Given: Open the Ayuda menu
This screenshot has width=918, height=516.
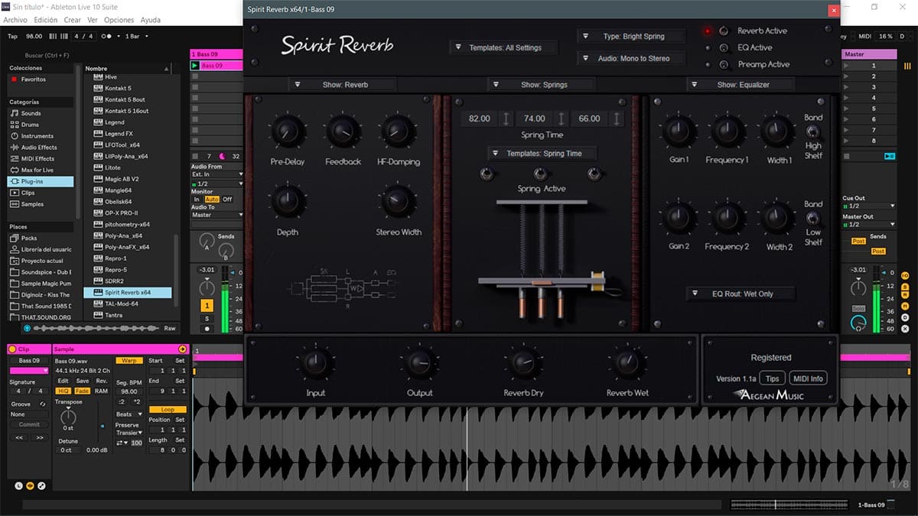Looking at the screenshot, I should (151, 20).
